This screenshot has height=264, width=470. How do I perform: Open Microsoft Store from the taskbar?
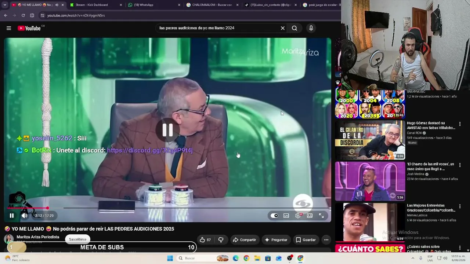pyautogui.click(x=268, y=258)
